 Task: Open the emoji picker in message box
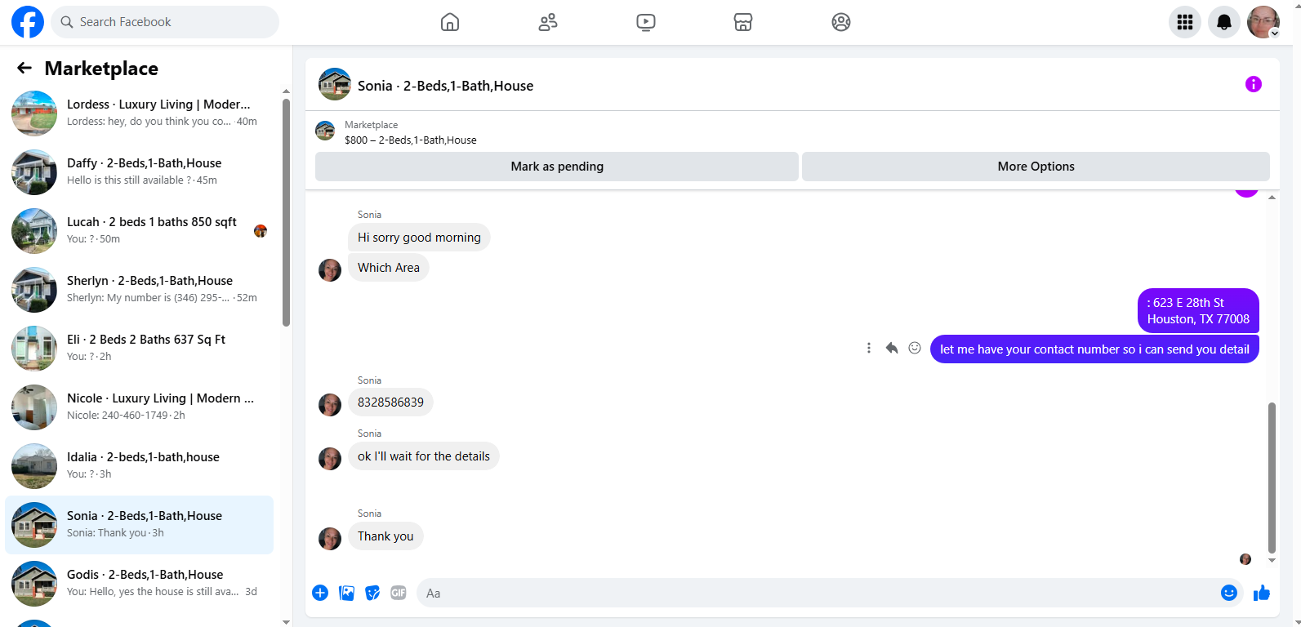click(x=1229, y=593)
